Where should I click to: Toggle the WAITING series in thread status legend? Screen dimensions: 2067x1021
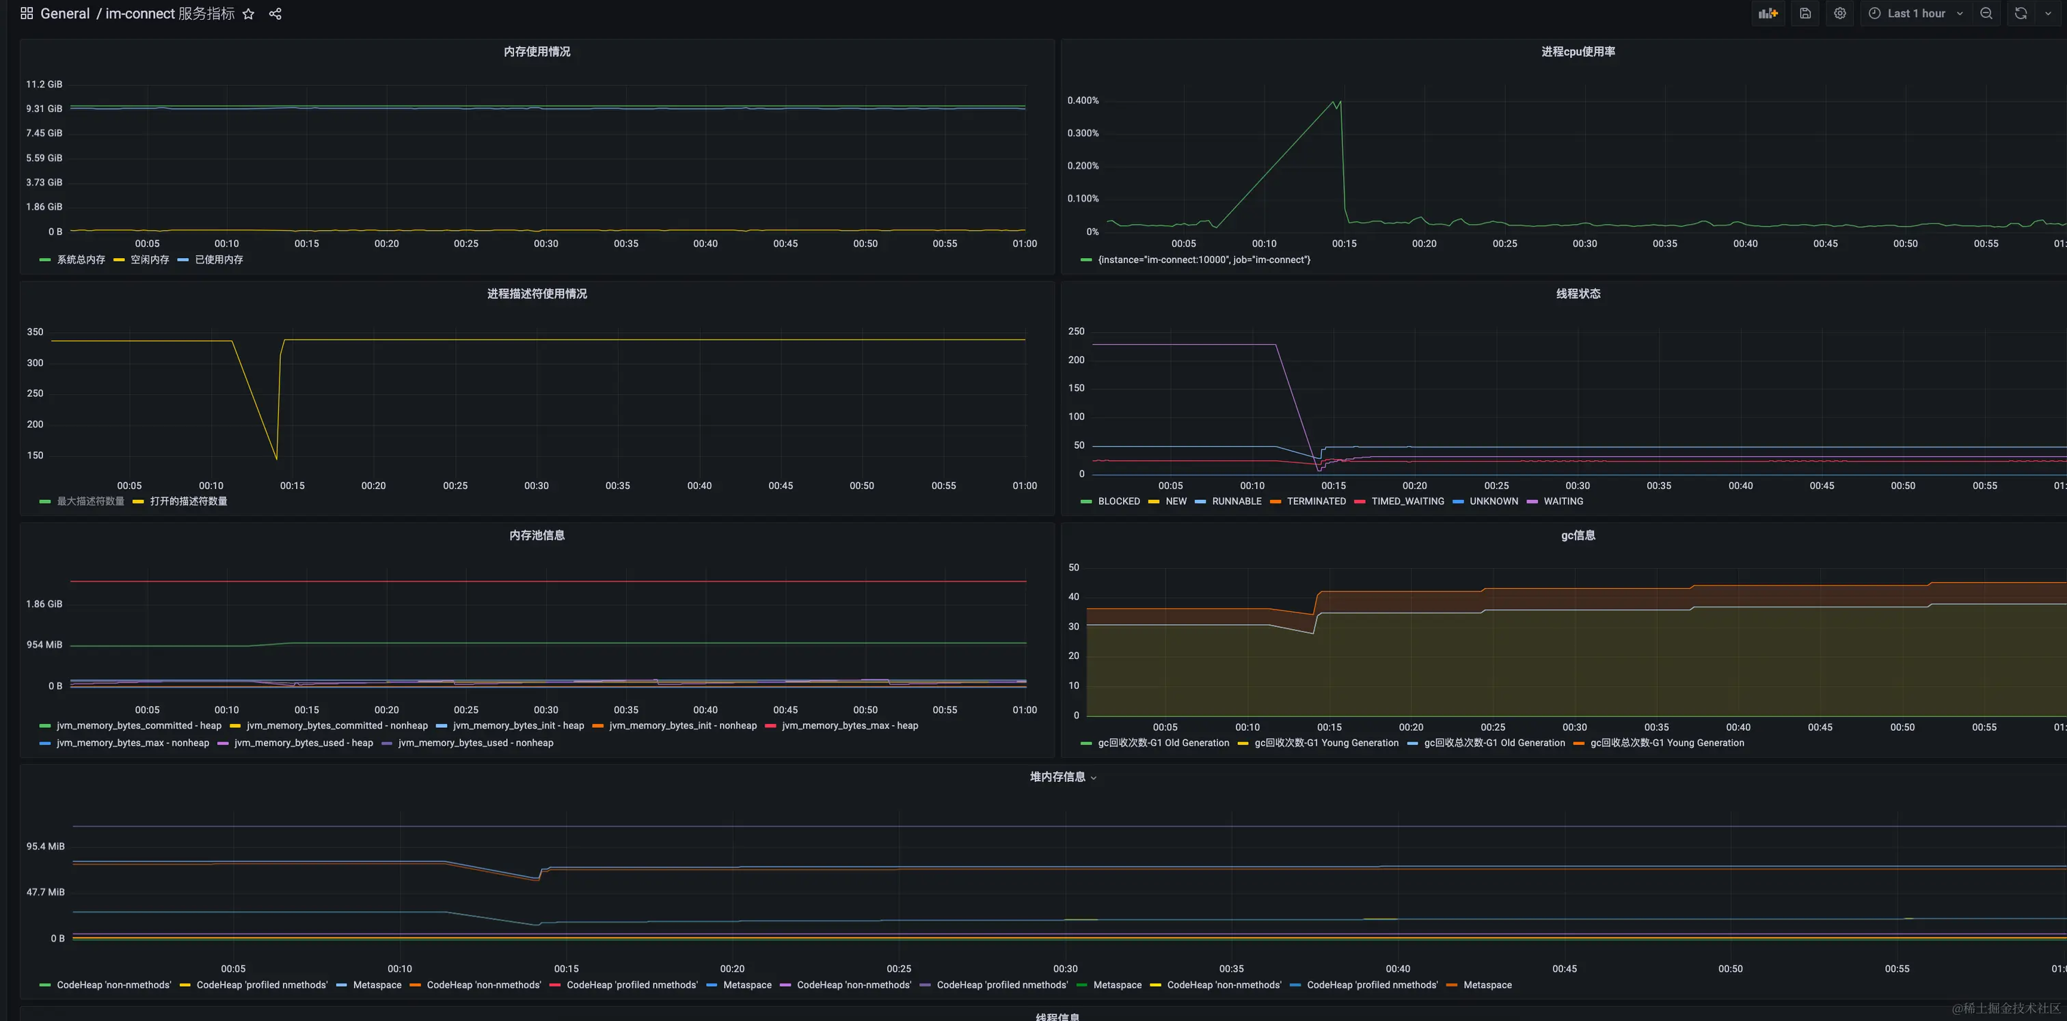(1563, 502)
